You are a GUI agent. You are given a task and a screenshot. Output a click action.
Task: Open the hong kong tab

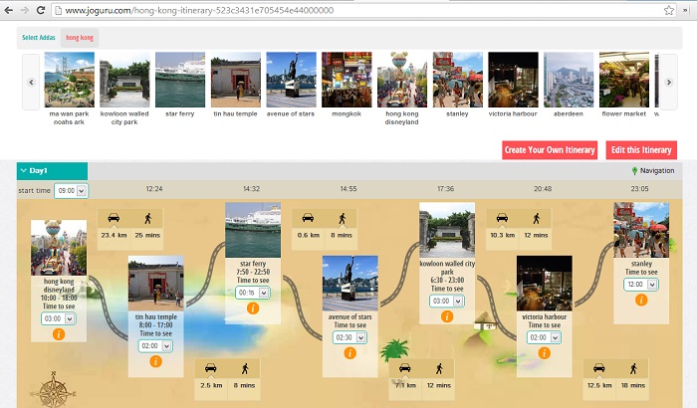click(80, 38)
